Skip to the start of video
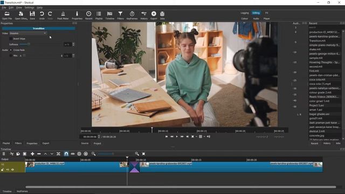 (x=167, y=136)
